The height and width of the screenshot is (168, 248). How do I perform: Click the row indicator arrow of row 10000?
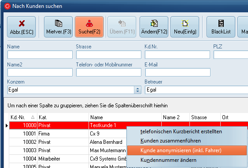click(x=7, y=126)
